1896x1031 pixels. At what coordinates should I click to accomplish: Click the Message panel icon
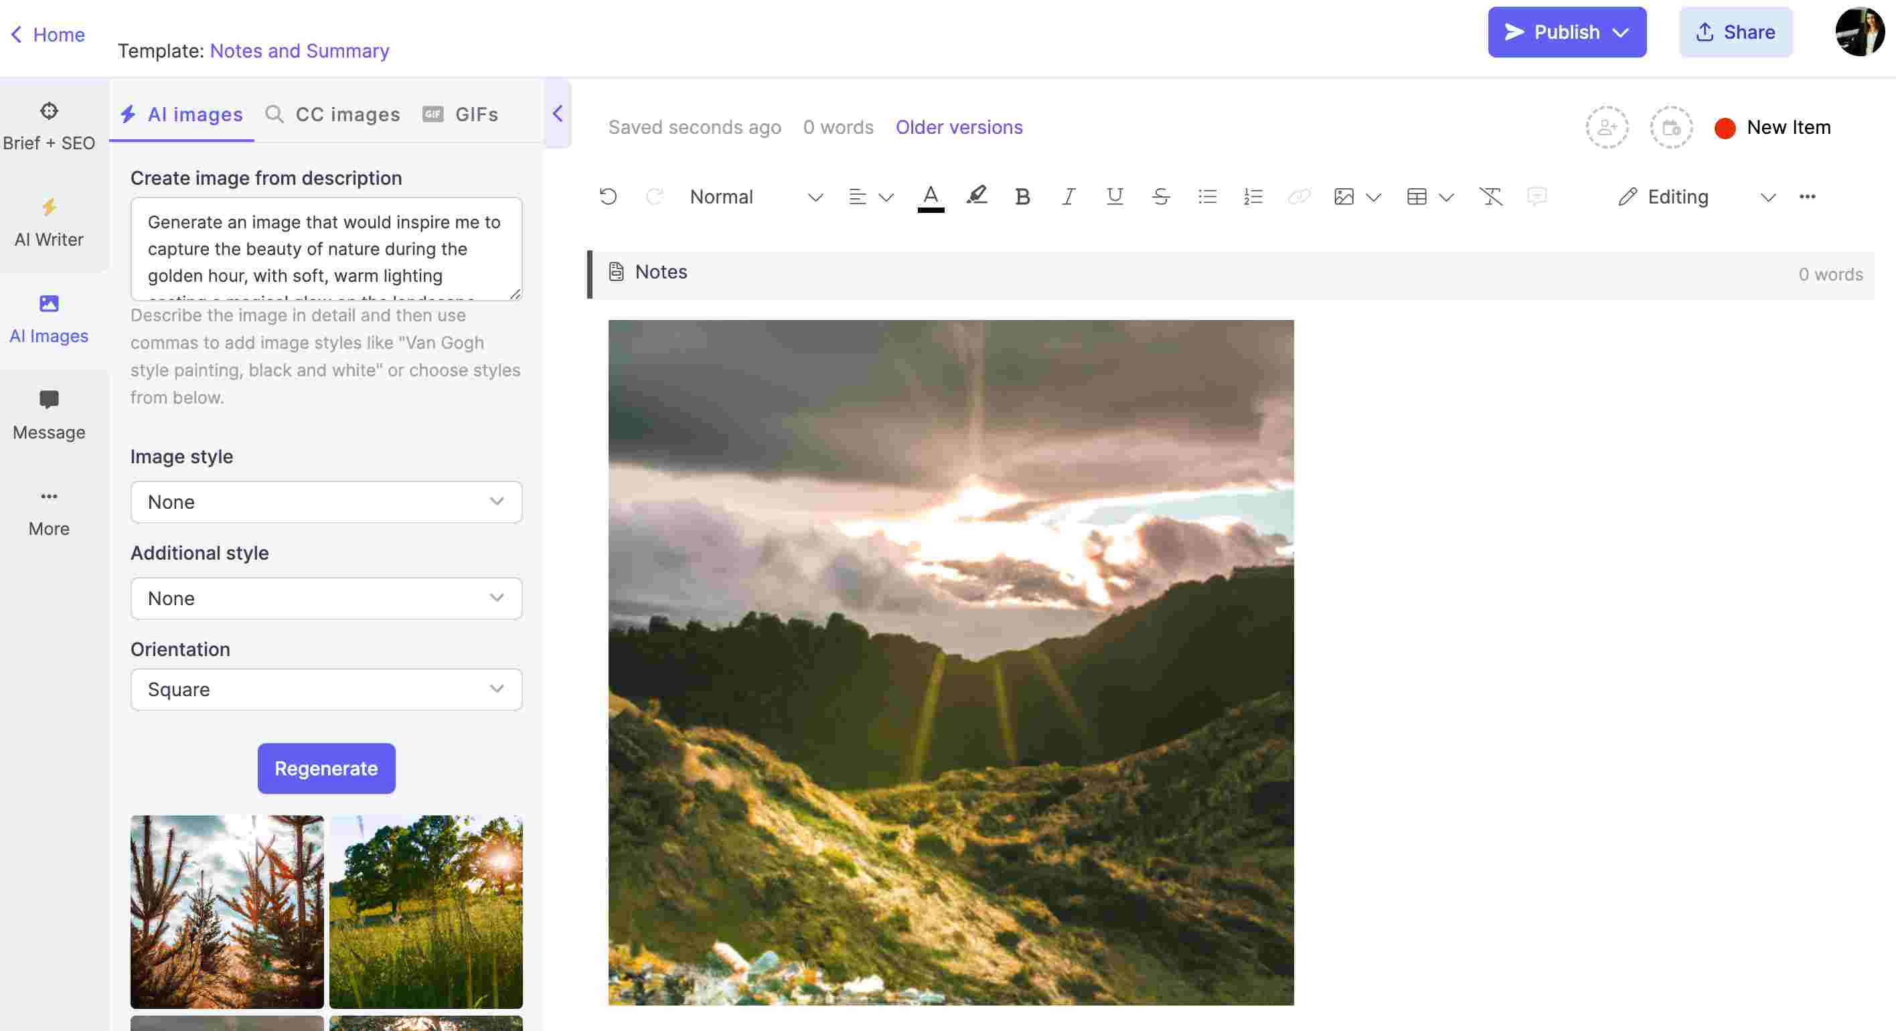click(x=48, y=400)
